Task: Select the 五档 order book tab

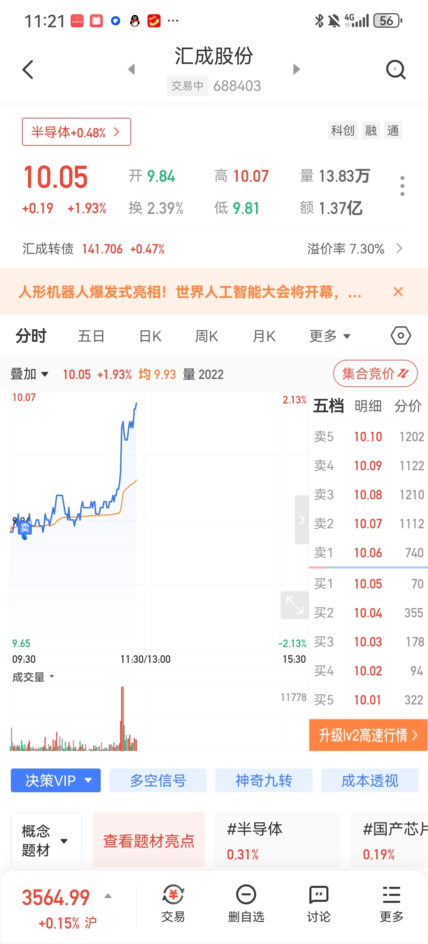Action: pos(328,406)
